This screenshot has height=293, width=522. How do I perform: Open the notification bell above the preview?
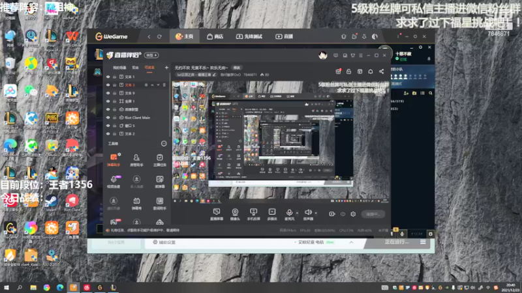tap(371, 72)
